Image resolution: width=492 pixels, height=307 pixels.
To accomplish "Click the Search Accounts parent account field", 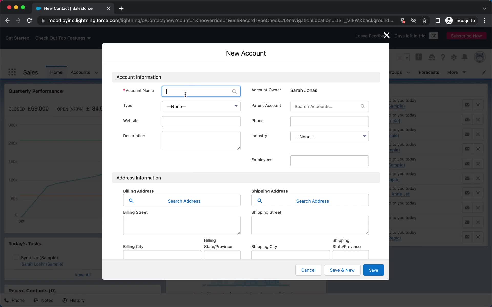I will coord(329,106).
